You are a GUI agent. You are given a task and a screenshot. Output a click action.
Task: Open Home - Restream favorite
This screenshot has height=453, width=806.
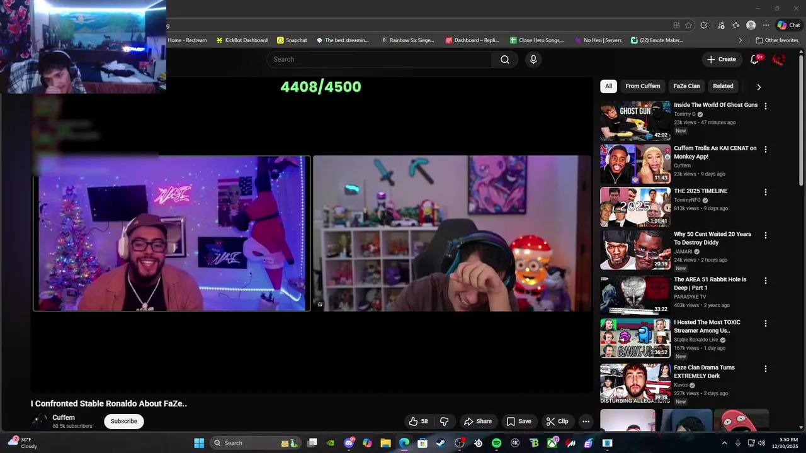(187, 40)
